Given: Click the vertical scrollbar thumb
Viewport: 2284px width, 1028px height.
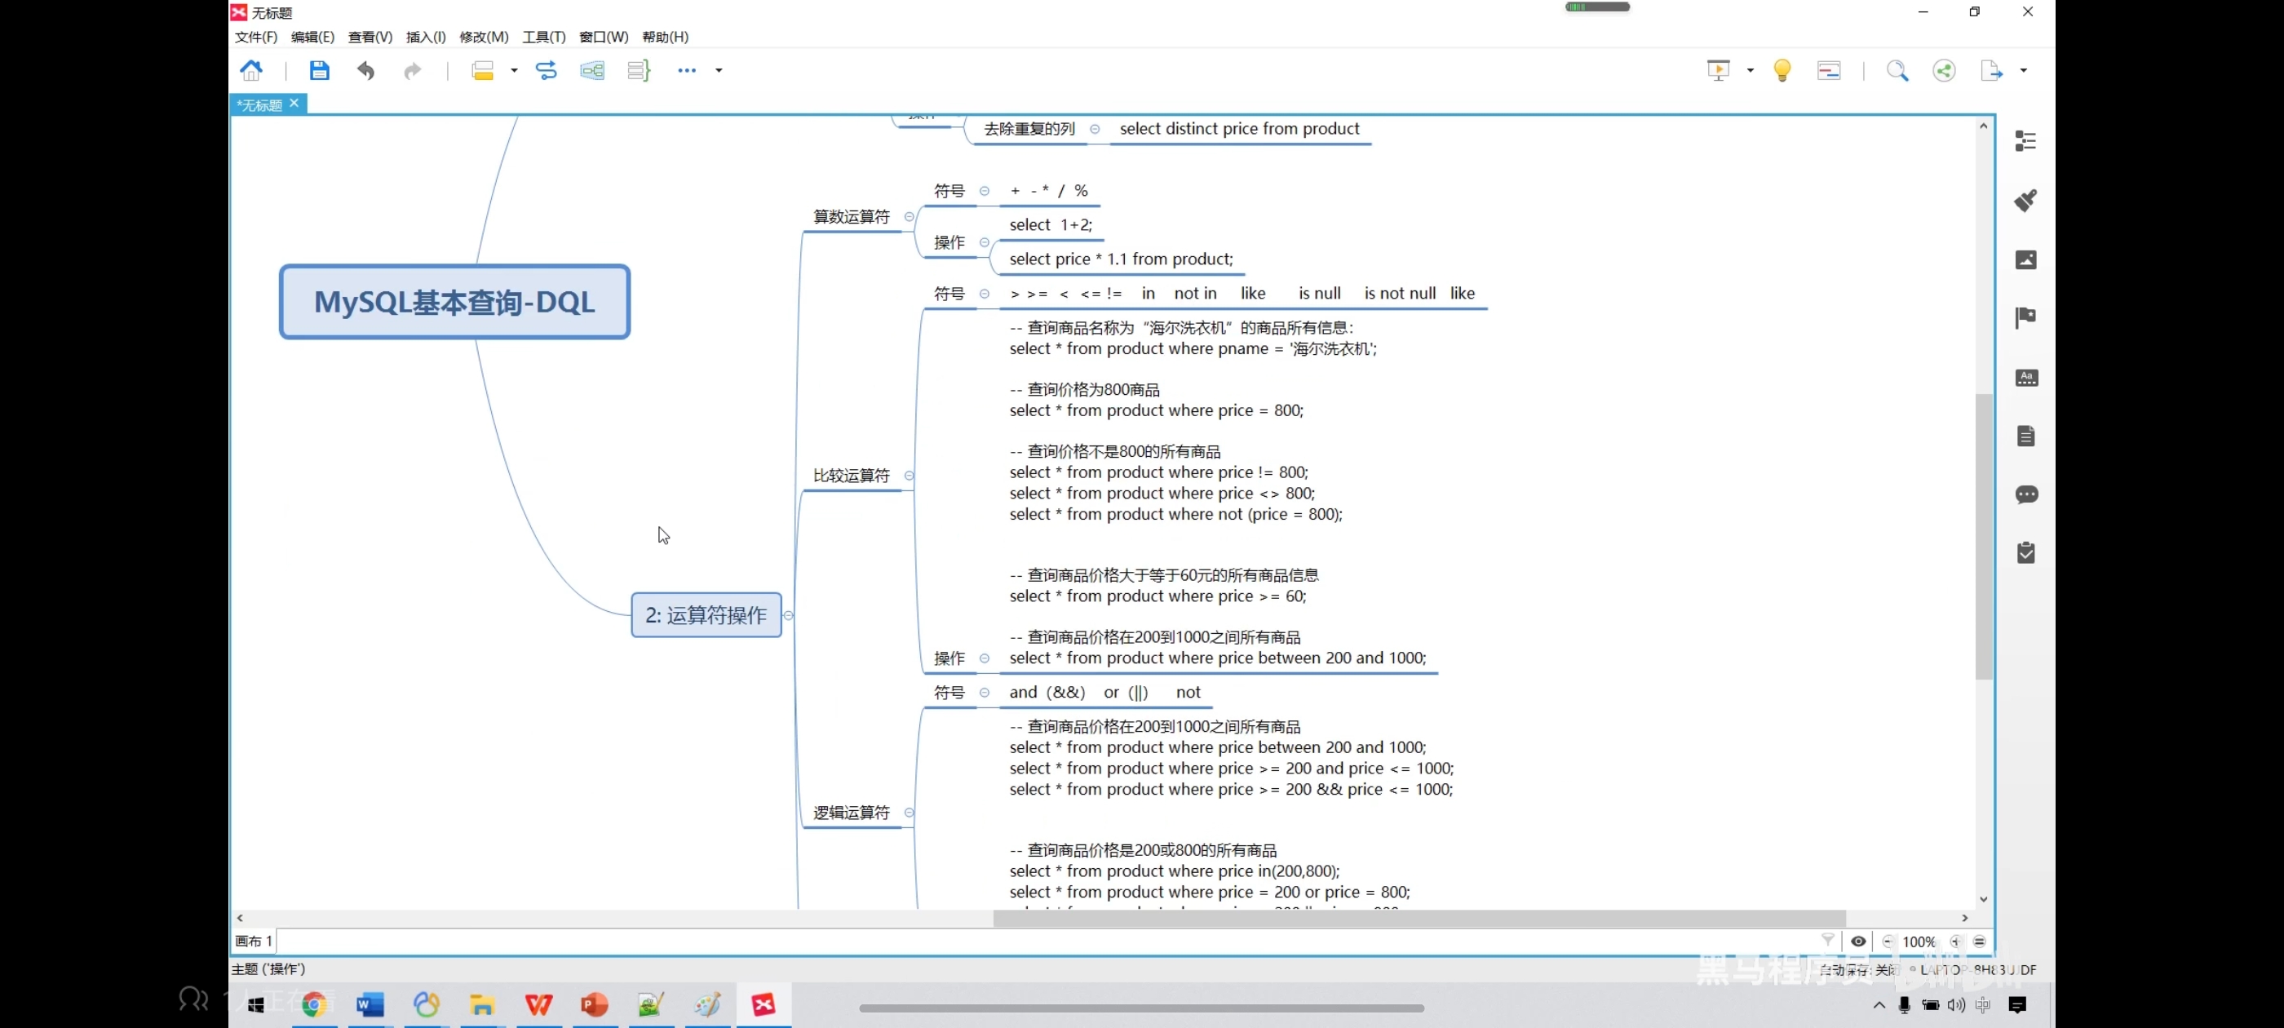Looking at the screenshot, I should [1984, 536].
